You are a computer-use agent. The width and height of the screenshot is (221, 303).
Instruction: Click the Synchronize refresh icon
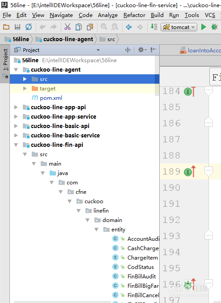point(29,27)
